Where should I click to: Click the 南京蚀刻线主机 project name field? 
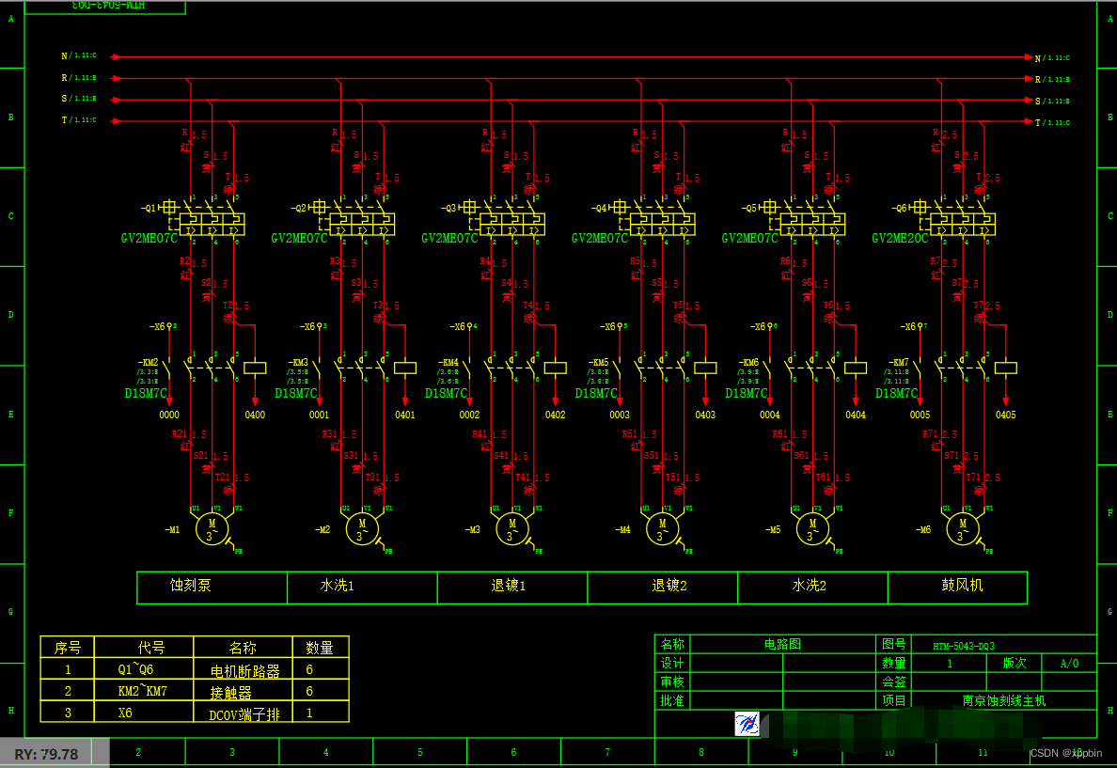point(1002,701)
